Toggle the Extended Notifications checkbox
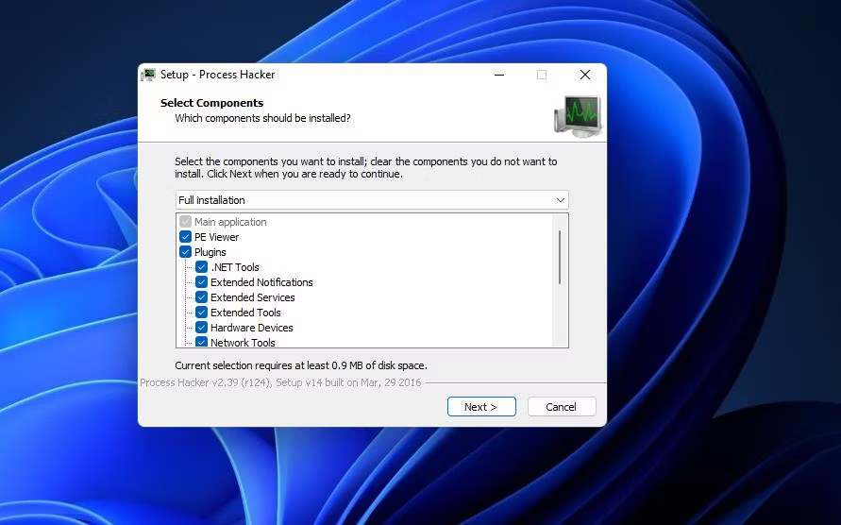 202,281
